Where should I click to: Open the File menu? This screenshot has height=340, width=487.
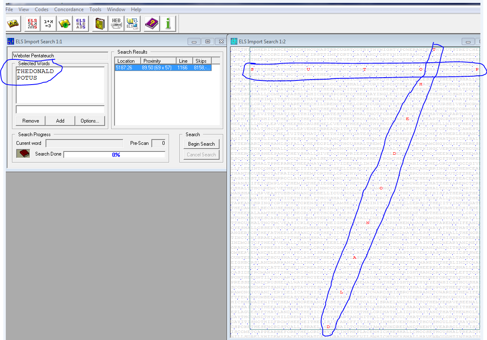[x=10, y=9]
